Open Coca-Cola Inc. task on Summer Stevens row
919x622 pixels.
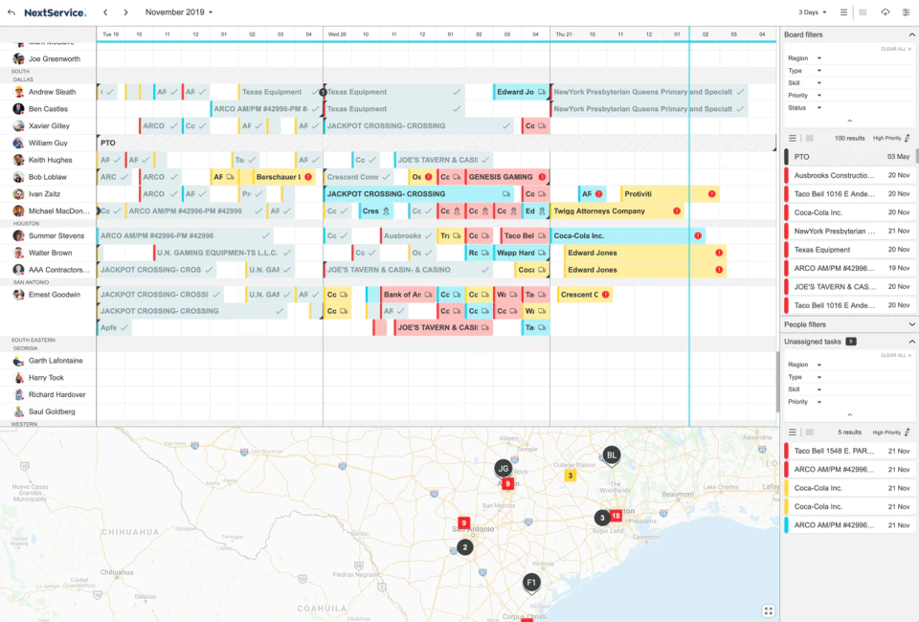click(x=627, y=235)
